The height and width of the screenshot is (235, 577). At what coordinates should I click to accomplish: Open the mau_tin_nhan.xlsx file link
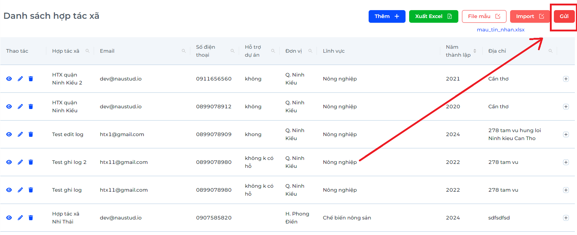coord(501,30)
